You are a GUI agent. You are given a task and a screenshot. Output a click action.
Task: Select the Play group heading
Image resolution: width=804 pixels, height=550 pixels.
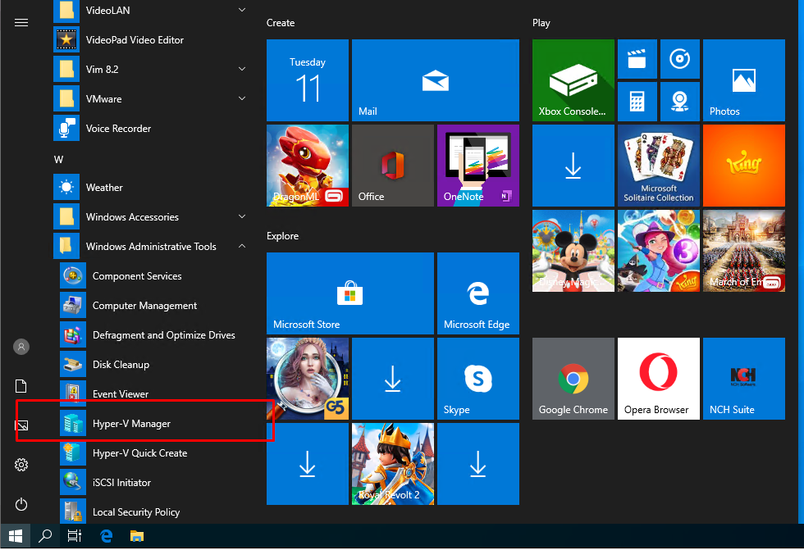[541, 23]
